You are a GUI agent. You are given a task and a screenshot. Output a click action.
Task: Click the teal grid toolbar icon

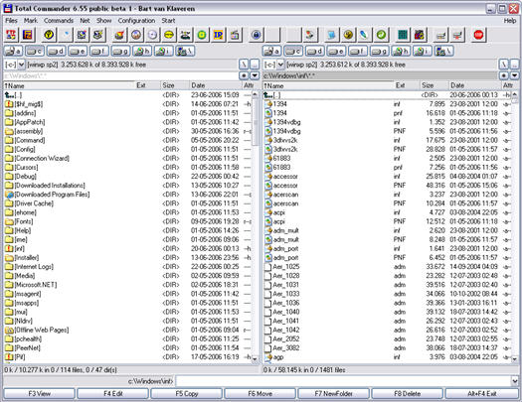click(403, 35)
